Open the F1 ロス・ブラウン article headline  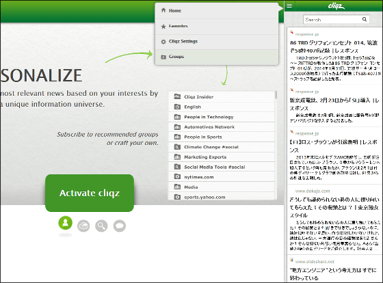(x=334, y=146)
